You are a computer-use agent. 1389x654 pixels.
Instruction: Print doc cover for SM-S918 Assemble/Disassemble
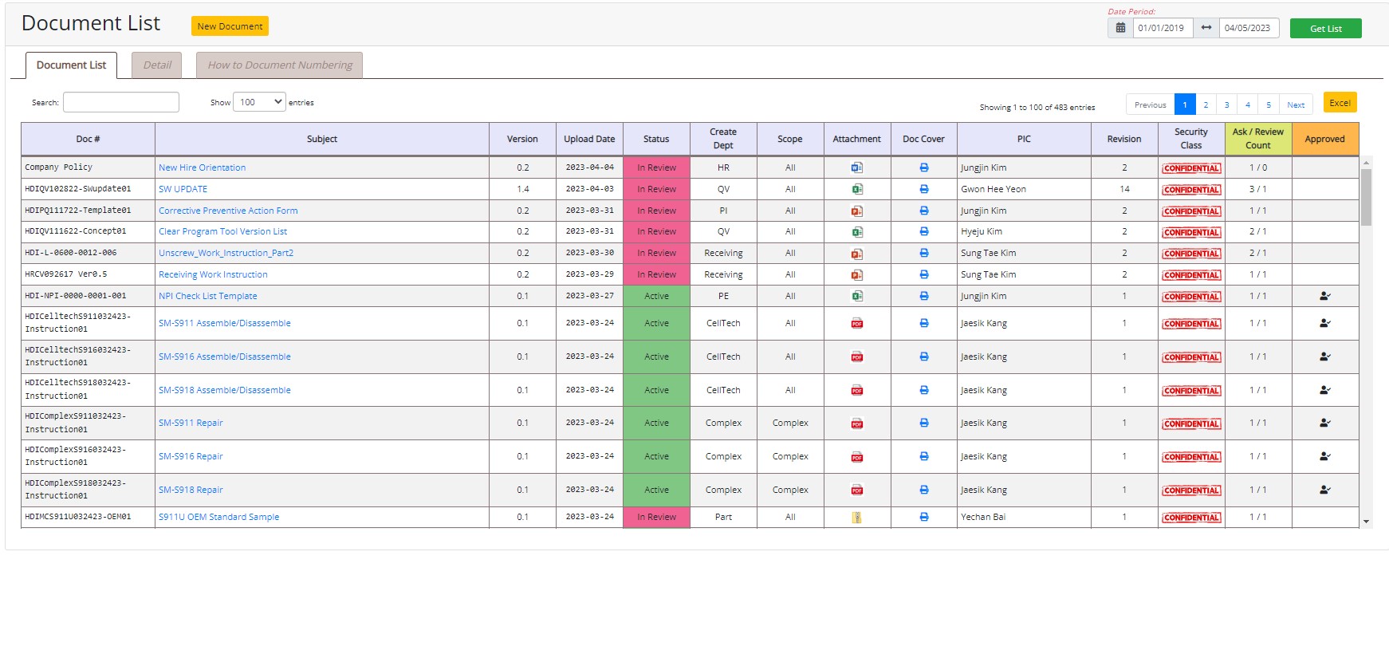pyautogui.click(x=923, y=390)
